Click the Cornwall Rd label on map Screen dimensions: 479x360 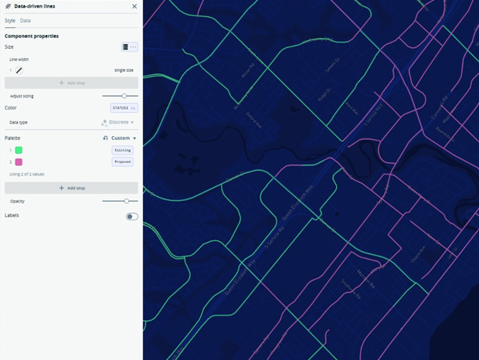[x=439, y=107]
